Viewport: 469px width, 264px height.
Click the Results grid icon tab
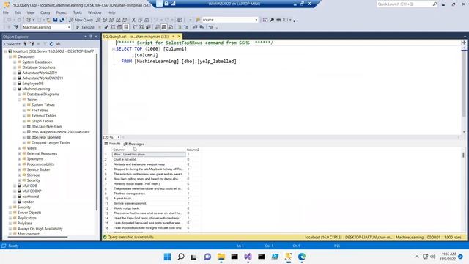[112, 144]
